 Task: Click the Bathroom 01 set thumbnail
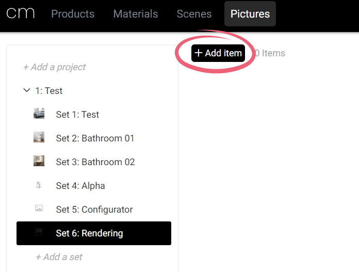[x=39, y=138]
